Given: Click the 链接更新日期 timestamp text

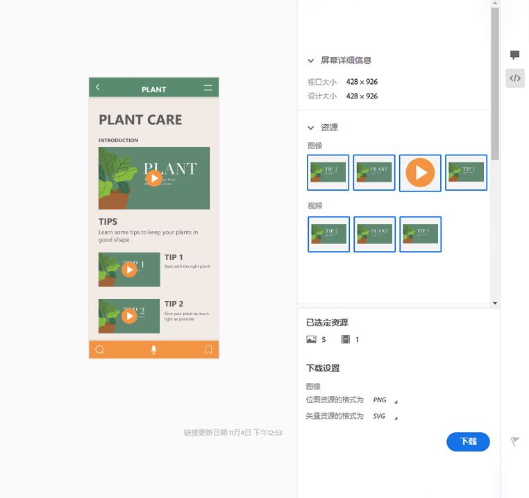Looking at the screenshot, I should (x=233, y=433).
